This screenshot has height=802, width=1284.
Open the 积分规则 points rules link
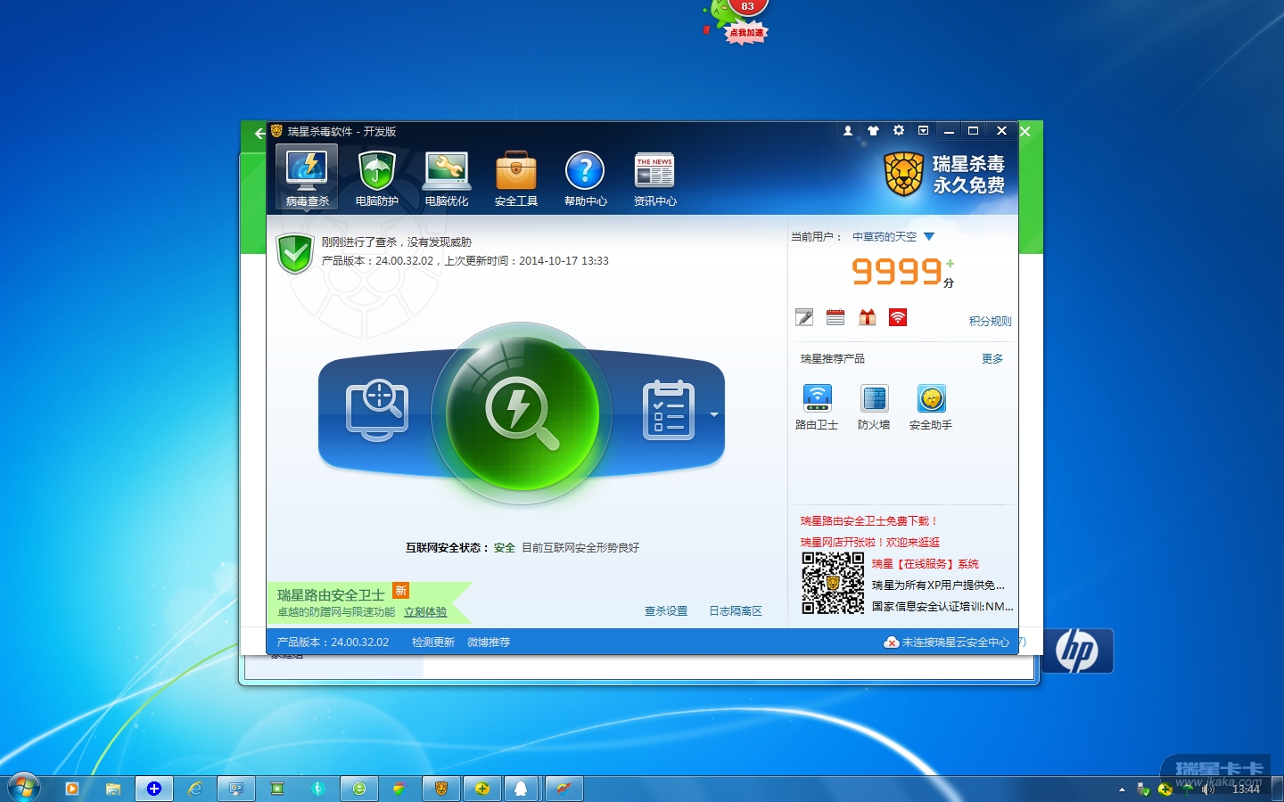(991, 322)
